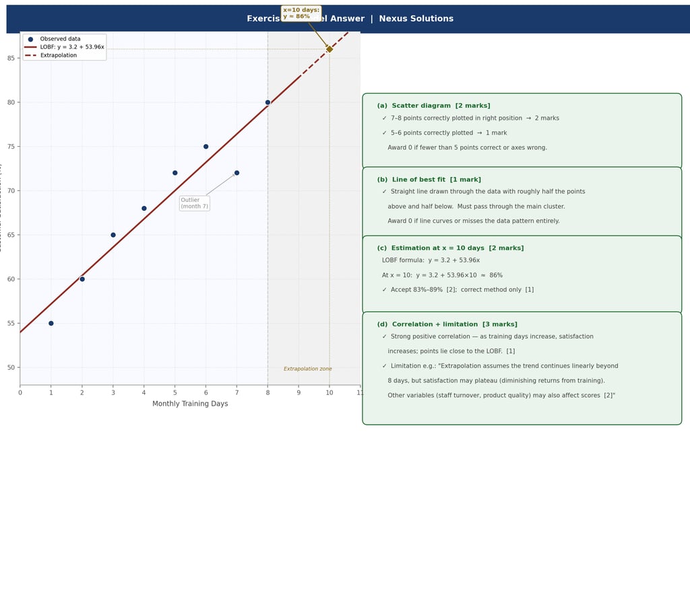Click the y-axis tick label '70'
This screenshot has height=599, width=690.
[x=11, y=190]
